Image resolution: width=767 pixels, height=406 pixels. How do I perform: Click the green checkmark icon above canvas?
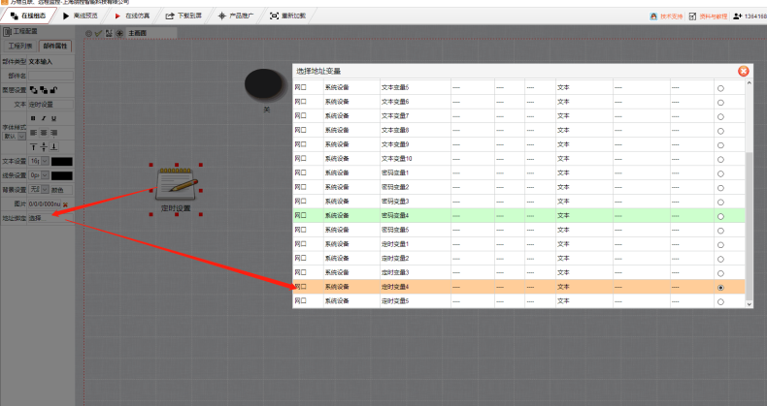point(98,33)
